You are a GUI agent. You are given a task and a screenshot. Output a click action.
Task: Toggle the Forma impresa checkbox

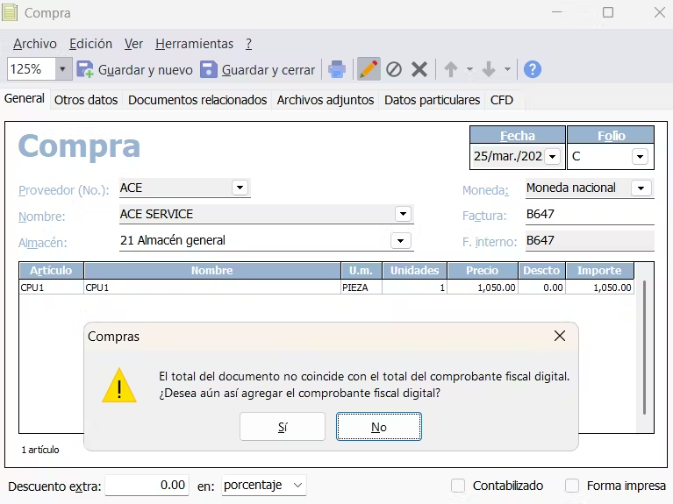[x=572, y=486]
